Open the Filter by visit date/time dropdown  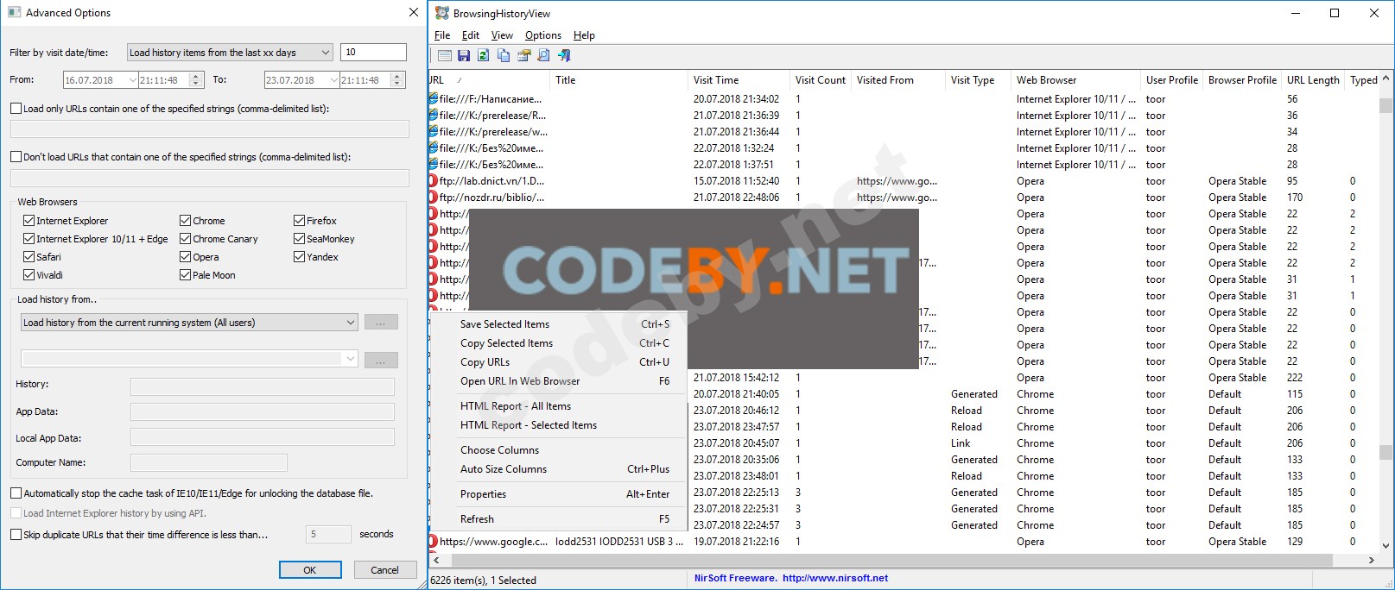(230, 53)
